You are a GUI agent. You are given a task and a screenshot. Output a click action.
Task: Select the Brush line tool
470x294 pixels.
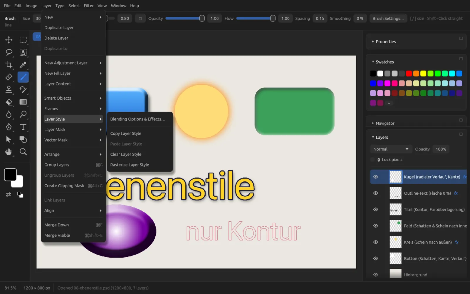(x=23, y=77)
